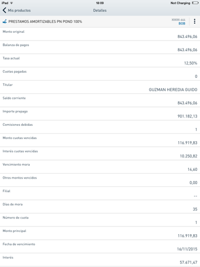Tap the loan product icon beside PRESTAMOS

click(4, 22)
